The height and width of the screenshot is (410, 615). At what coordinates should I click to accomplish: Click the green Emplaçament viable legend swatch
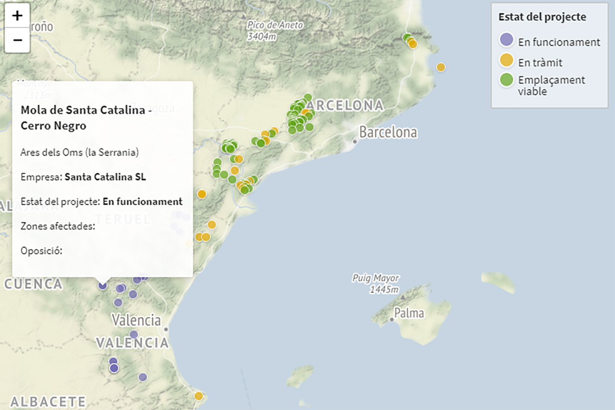coord(506,80)
